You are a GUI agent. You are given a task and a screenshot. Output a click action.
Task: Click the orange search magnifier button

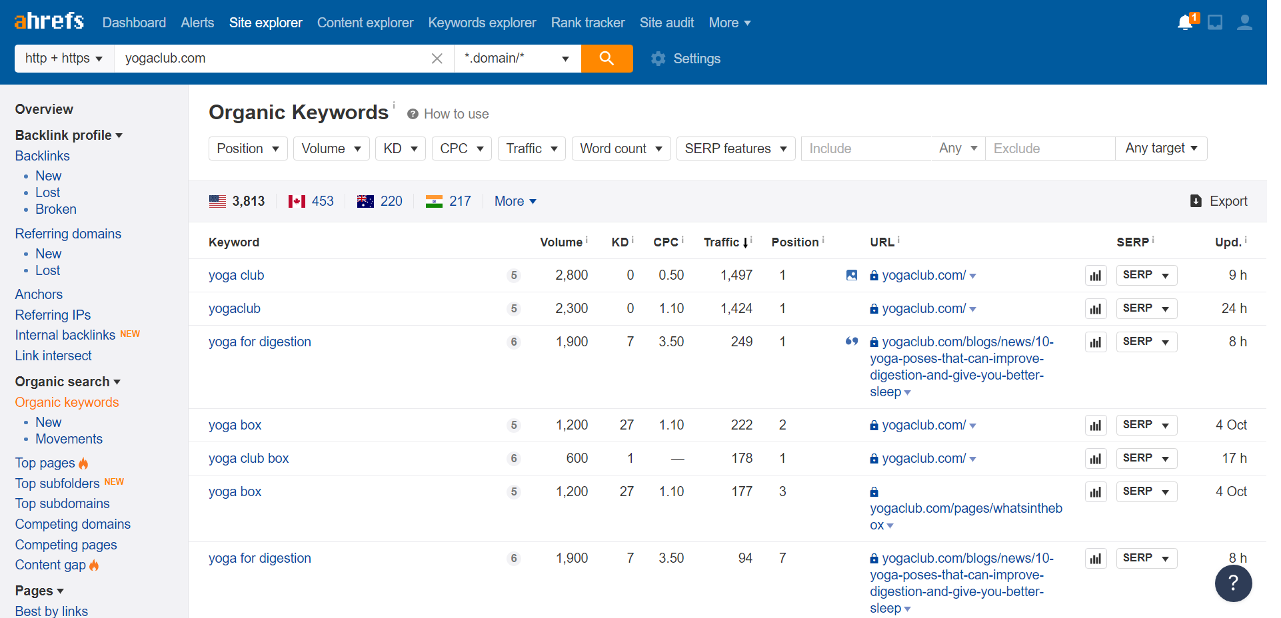click(x=607, y=59)
